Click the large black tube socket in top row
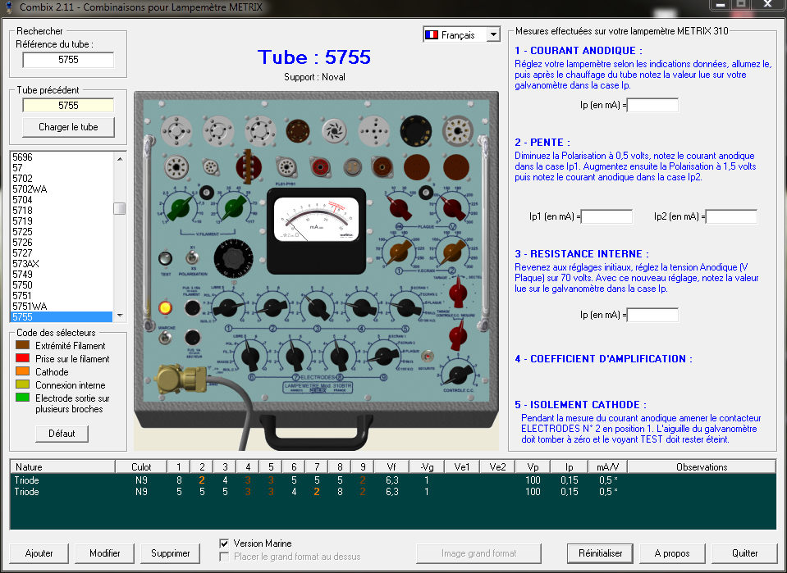Image resolution: width=787 pixels, height=573 pixels. [x=416, y=131]
